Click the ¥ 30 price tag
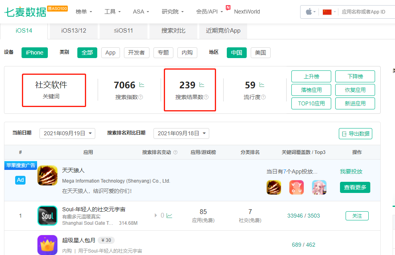This screenshot has height=255, width=395. pyautogui.click(x=106, y=240)
